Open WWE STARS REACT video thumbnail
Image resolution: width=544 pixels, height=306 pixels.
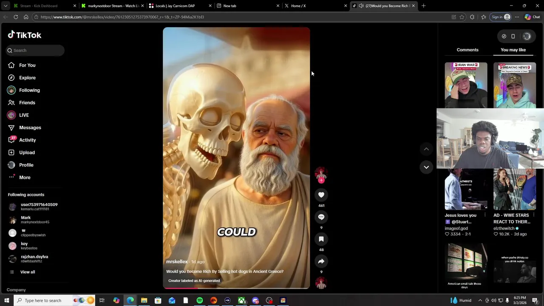tap(515, 189)
